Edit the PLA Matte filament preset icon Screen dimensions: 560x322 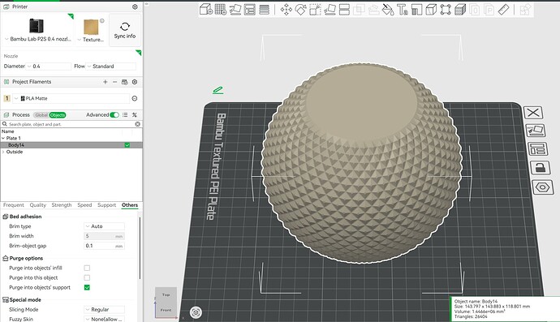tap(135, 98)
